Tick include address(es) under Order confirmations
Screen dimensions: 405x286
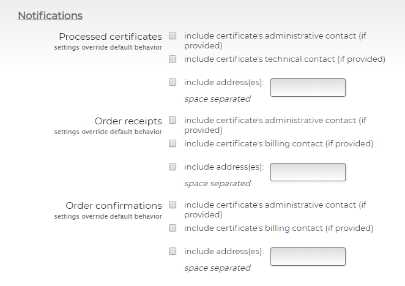(173, 250)
